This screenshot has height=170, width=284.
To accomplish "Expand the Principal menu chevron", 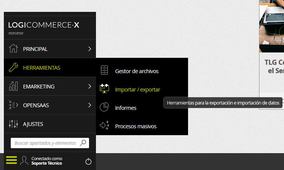I will point(90,49).
